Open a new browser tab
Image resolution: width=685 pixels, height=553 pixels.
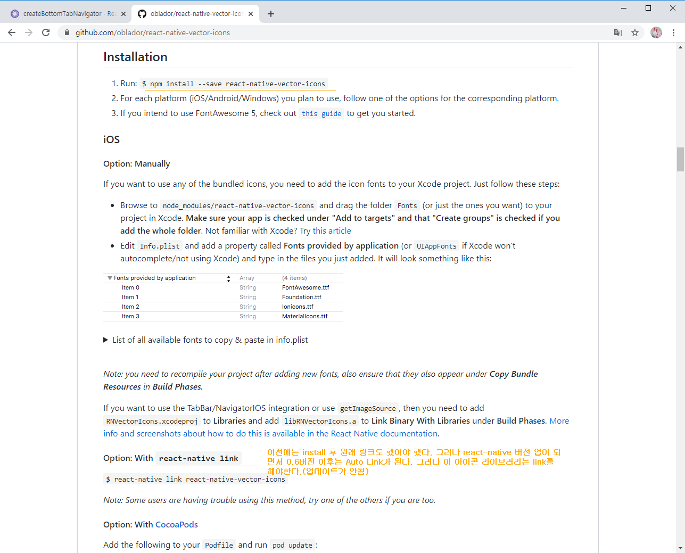click(271, 14)
